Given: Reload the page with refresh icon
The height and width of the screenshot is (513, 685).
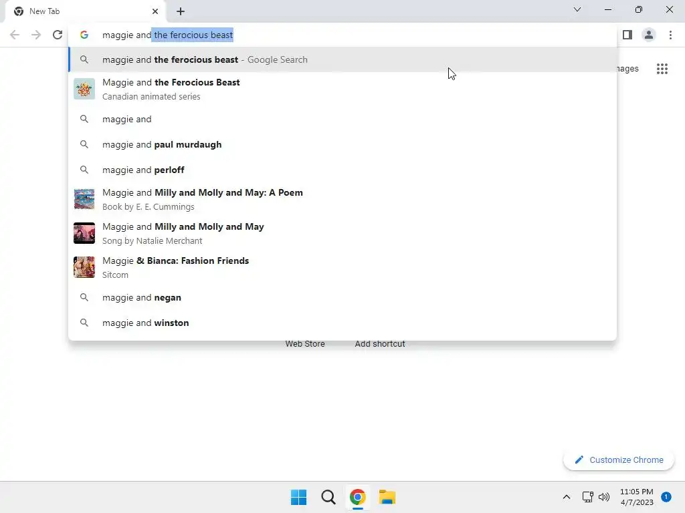Looking at the screenshot, I should 58,35.
